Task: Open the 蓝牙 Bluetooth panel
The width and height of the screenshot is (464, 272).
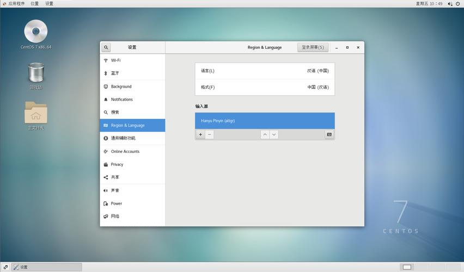Action: click(132, 73)
